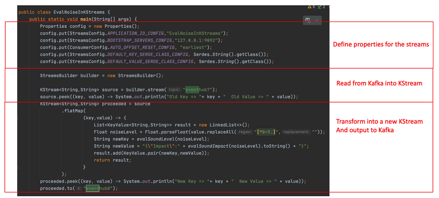Click the "eventhub7" topic string
The height and width of the screenshot is (198, 439).
pyautogui.click(x=198, y=90)
